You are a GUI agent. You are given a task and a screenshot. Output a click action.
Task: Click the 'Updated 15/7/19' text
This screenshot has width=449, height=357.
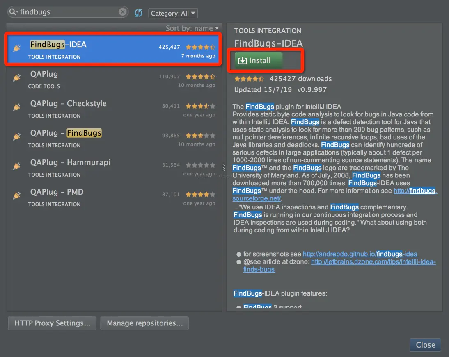263,89
